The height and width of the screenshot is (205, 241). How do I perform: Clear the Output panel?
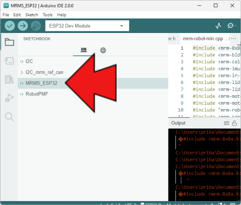coord(226,123)
